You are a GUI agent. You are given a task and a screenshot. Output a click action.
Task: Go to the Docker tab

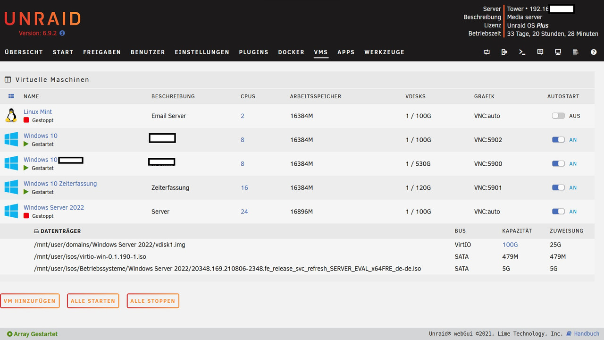(x=291, y=52)
